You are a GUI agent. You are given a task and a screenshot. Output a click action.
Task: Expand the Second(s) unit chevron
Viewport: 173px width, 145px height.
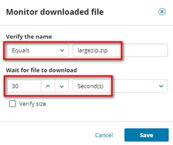161,86
